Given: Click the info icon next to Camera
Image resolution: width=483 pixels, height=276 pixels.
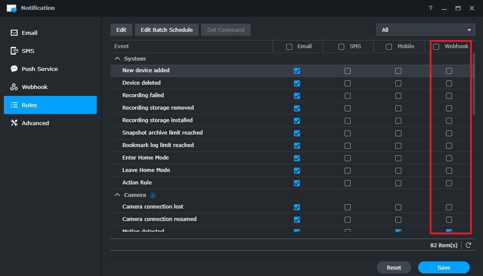Looking at the screenshot, I should (153, 195).
